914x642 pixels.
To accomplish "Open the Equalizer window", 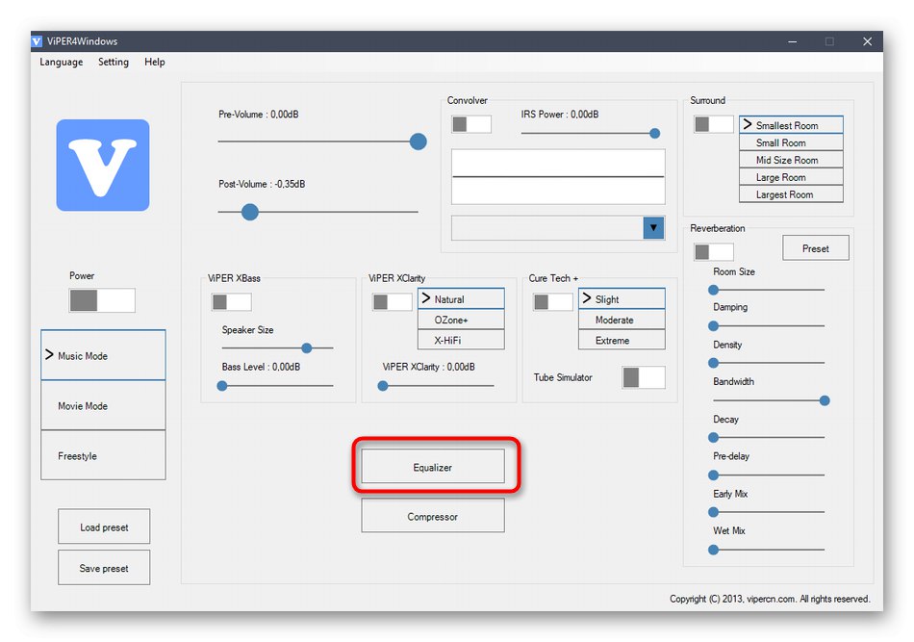I will 433,467.
